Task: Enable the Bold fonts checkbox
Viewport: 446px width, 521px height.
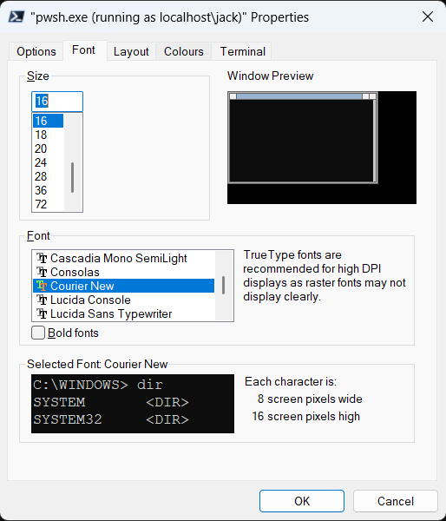Action: tap(38, 333)
